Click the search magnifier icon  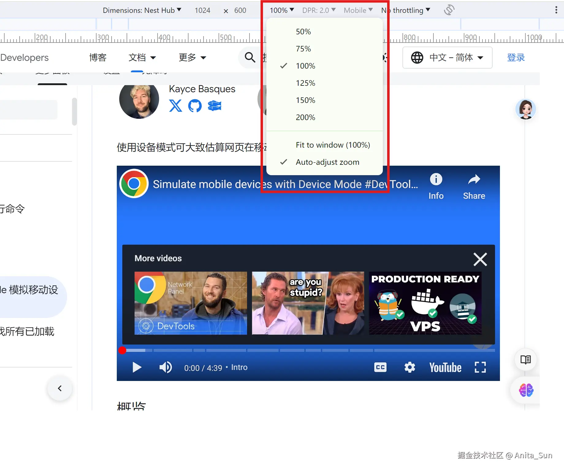pyautogui.click(x=250, y=57)
